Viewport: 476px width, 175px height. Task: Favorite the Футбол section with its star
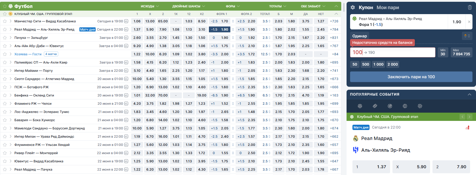click(5, 6)
